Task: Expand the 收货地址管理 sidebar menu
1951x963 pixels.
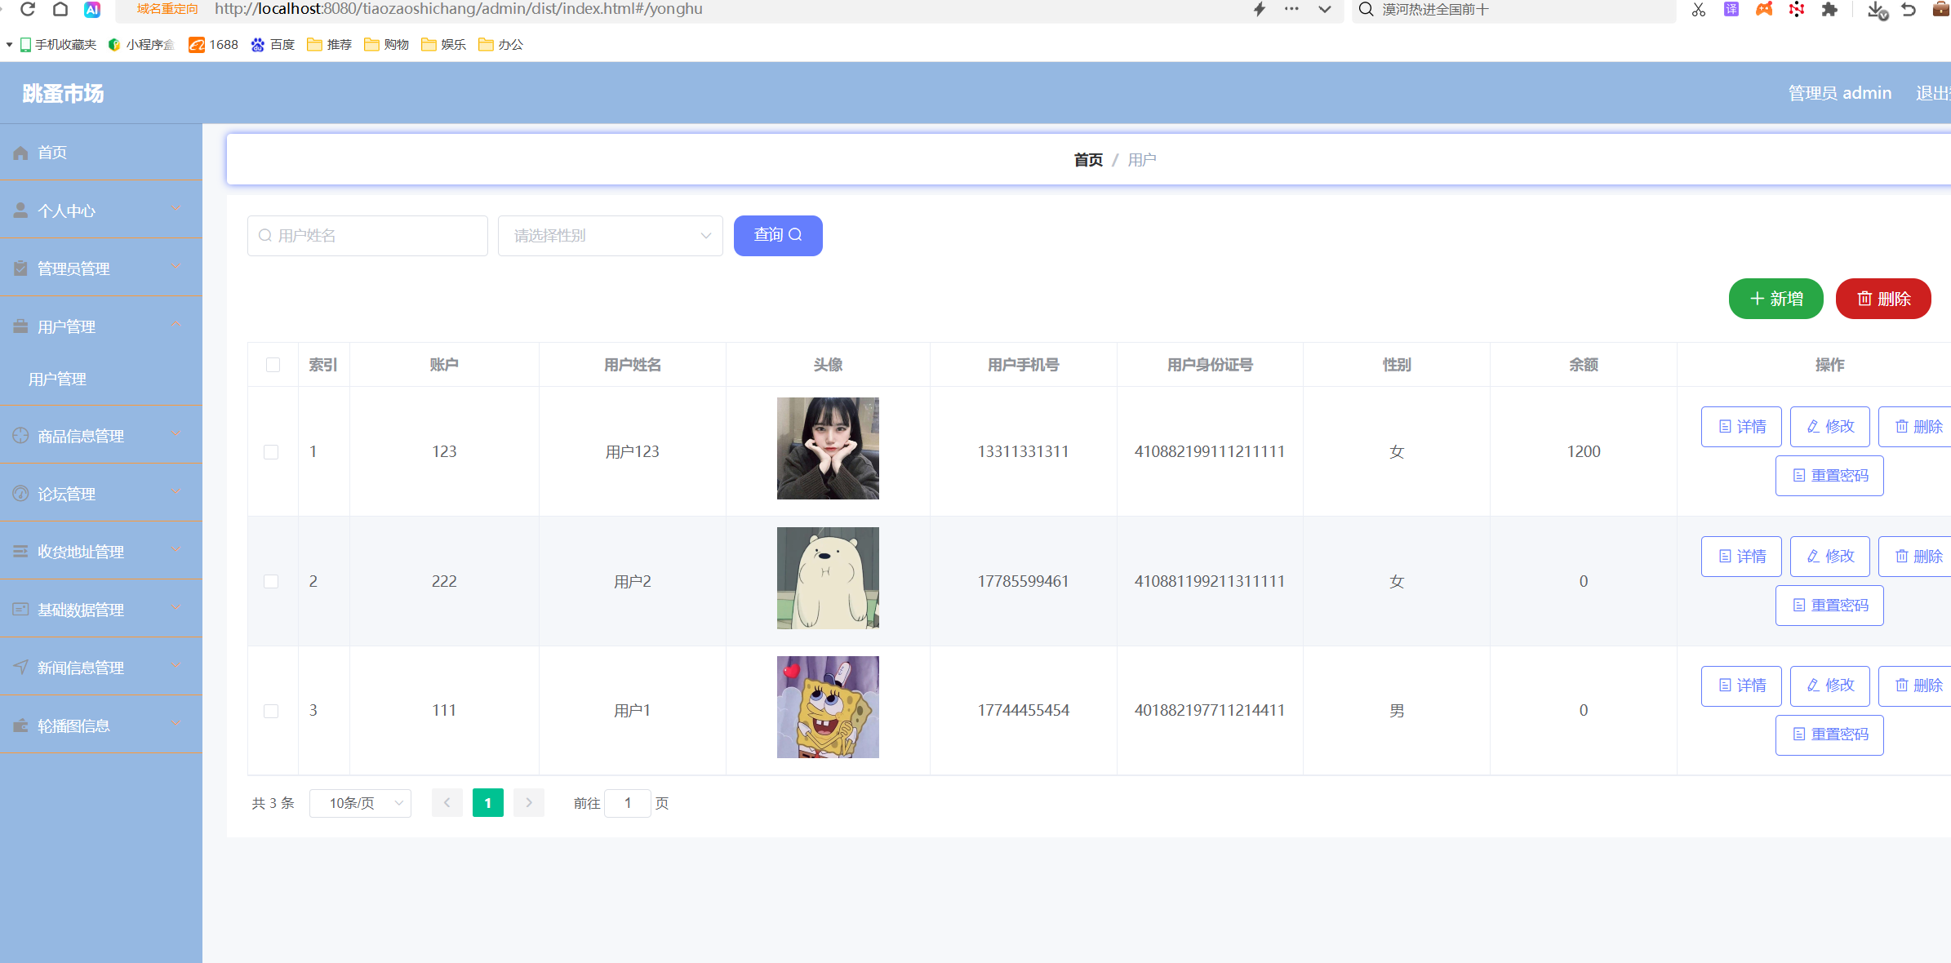Action: (101, 552)
